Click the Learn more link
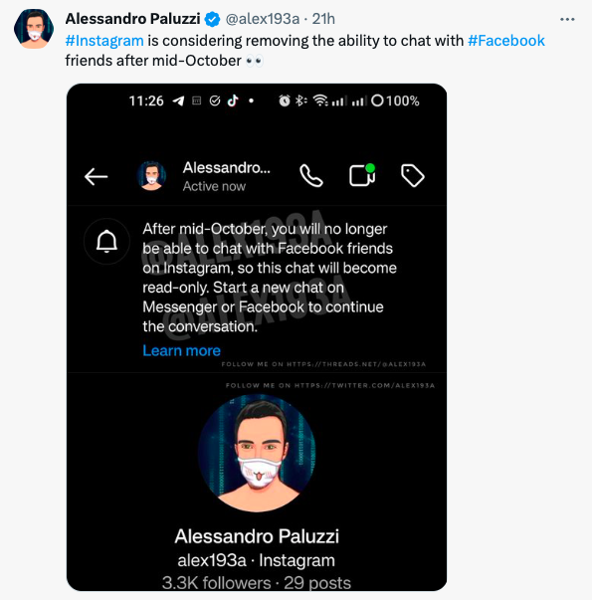The height and width of the screenshot is (600, 592). pos(181,350)
